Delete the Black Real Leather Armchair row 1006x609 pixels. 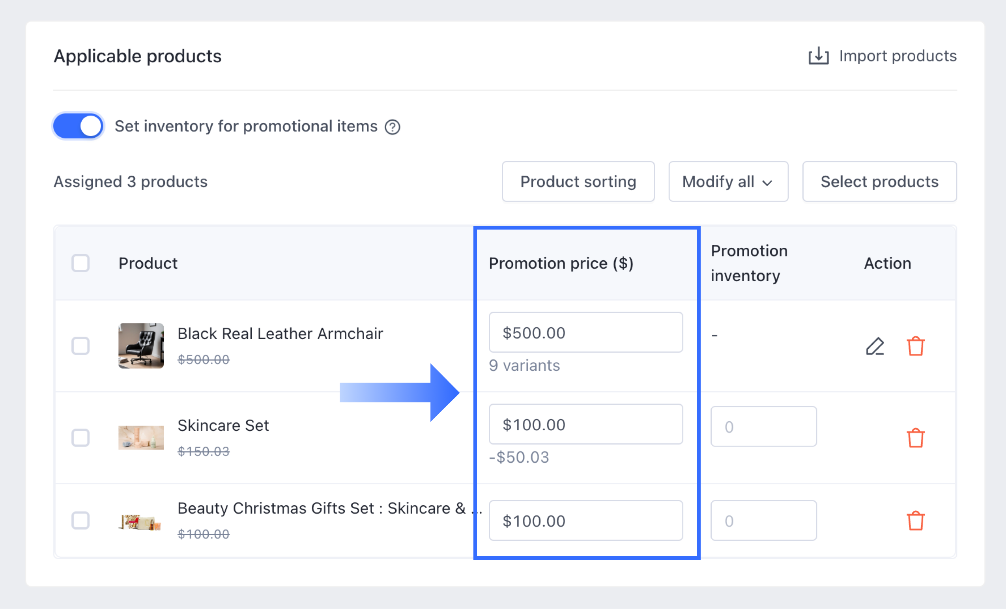point(915,346)
